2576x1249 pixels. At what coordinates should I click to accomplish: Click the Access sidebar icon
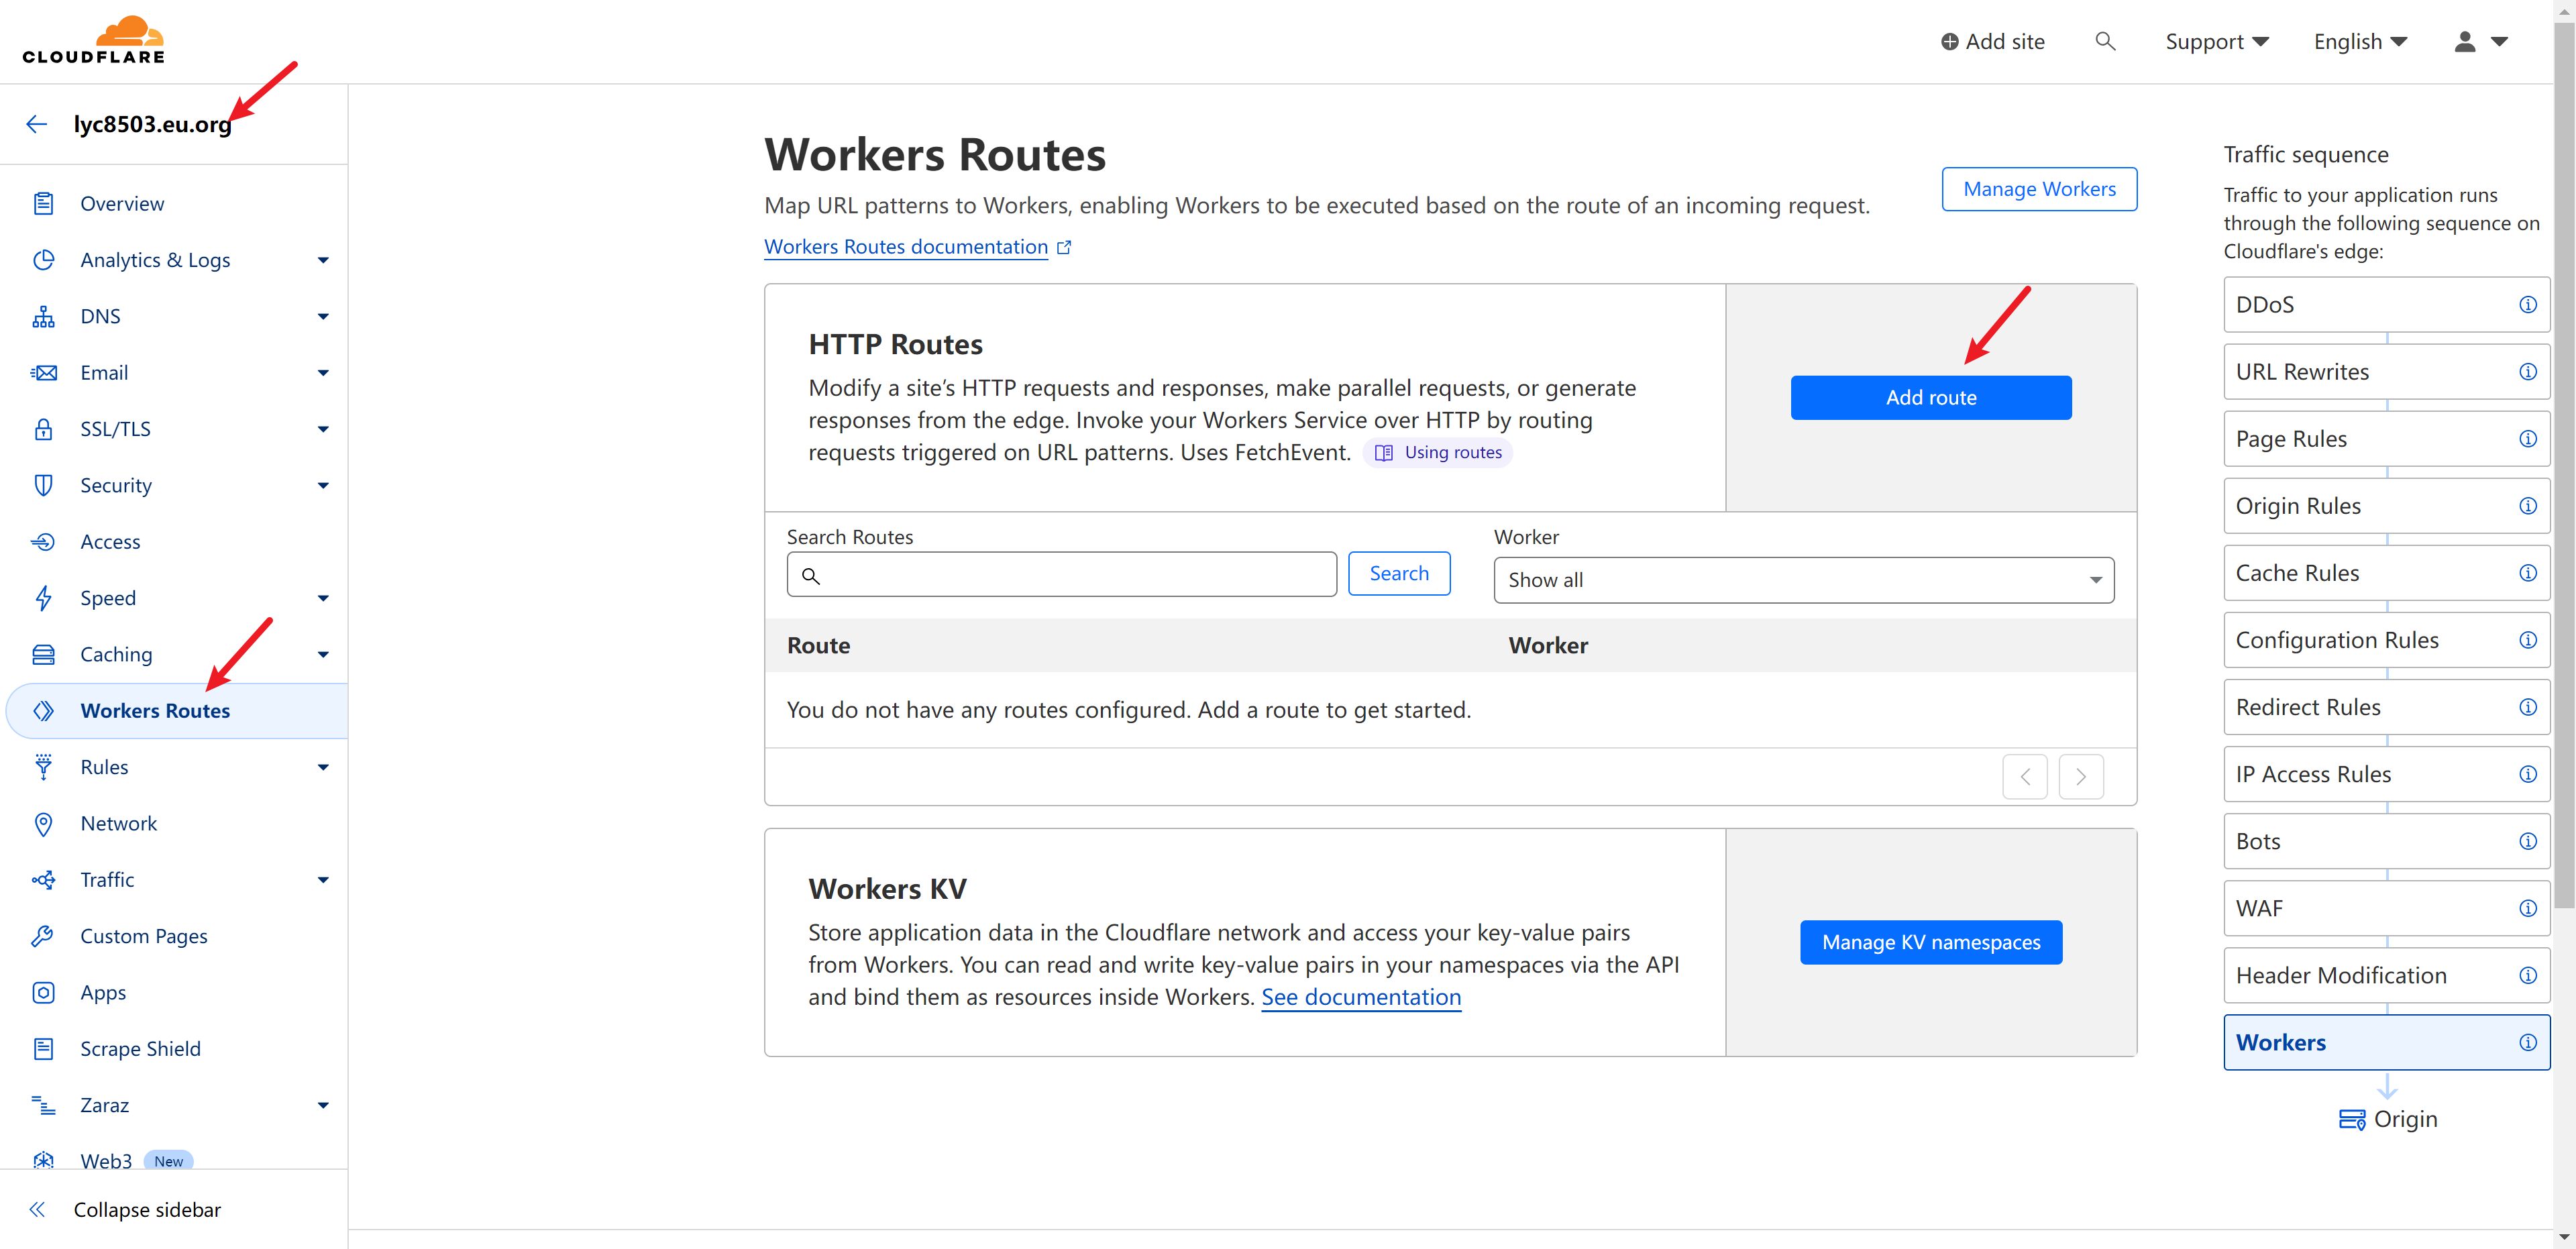coord(43,541)
